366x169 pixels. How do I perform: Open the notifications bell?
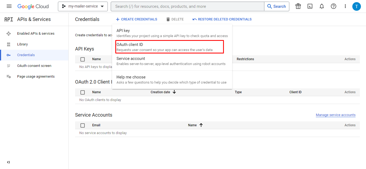(x=321, y=6)
